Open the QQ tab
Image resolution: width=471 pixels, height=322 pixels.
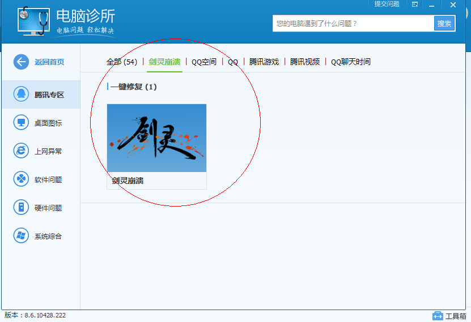click(233, 62)
